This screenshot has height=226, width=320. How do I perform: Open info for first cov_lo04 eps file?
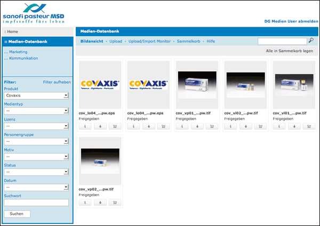point(85,127)
